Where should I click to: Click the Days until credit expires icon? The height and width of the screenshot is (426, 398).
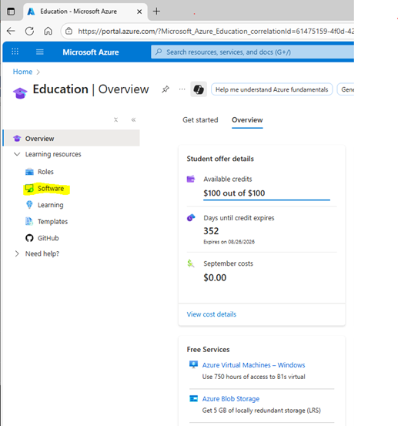(x=191, y=217)
